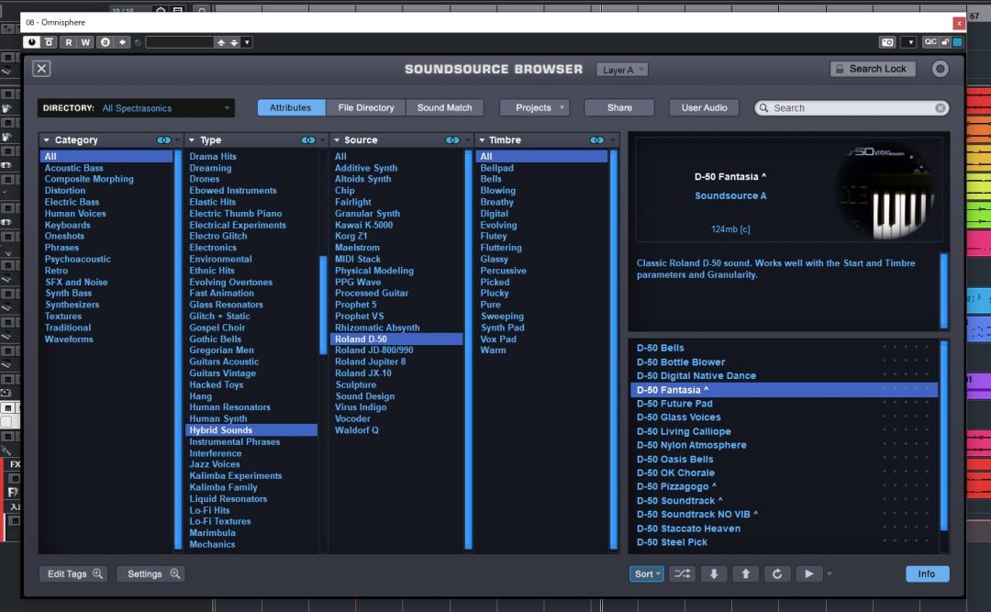Image resolution: width=991 pixels, height=612 pixels.
Task: Click the shuffle results icon
Action: [682, 574]
